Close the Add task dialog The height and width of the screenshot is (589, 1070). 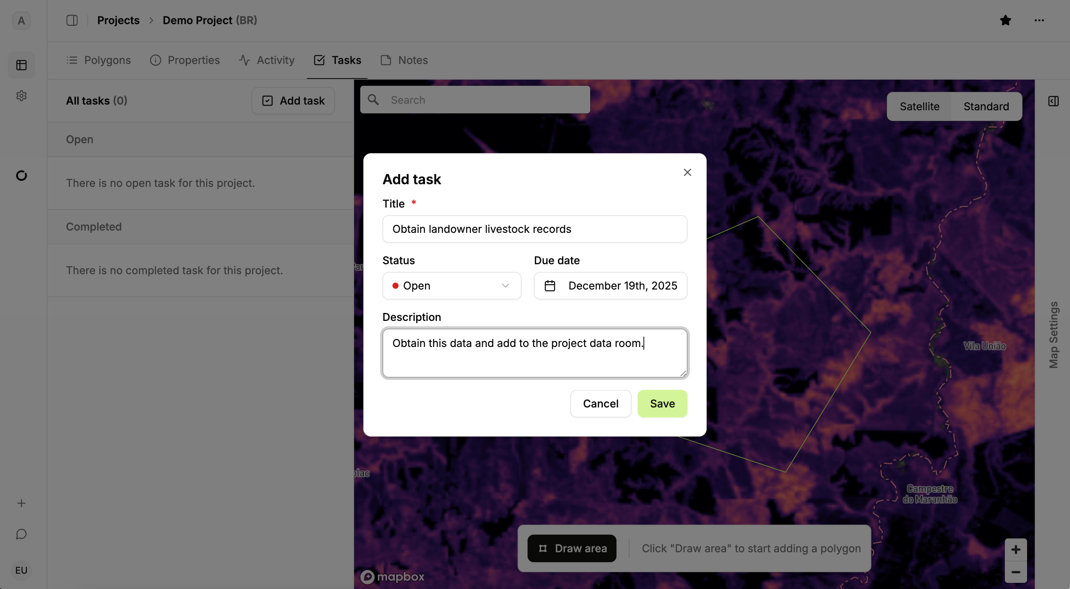point(687,172)
